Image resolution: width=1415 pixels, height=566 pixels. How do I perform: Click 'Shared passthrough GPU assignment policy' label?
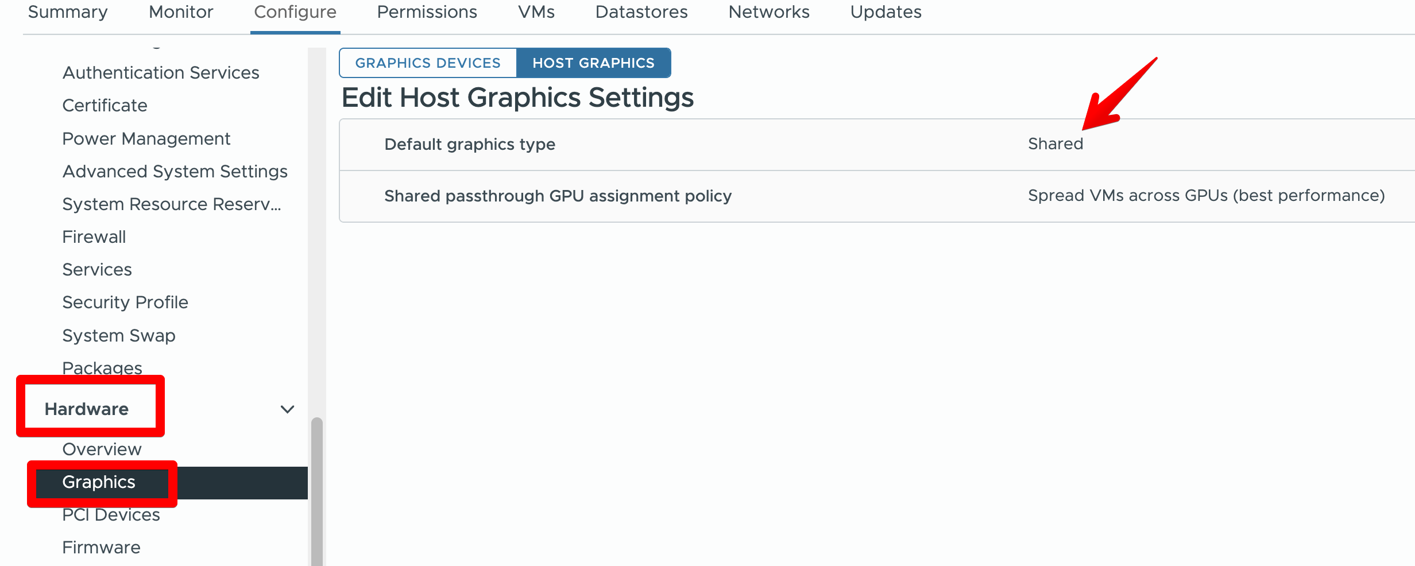(558, 196)
